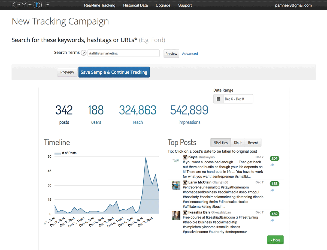
Task: Click Preview button beside the search field
Action: tap(171, 54)
